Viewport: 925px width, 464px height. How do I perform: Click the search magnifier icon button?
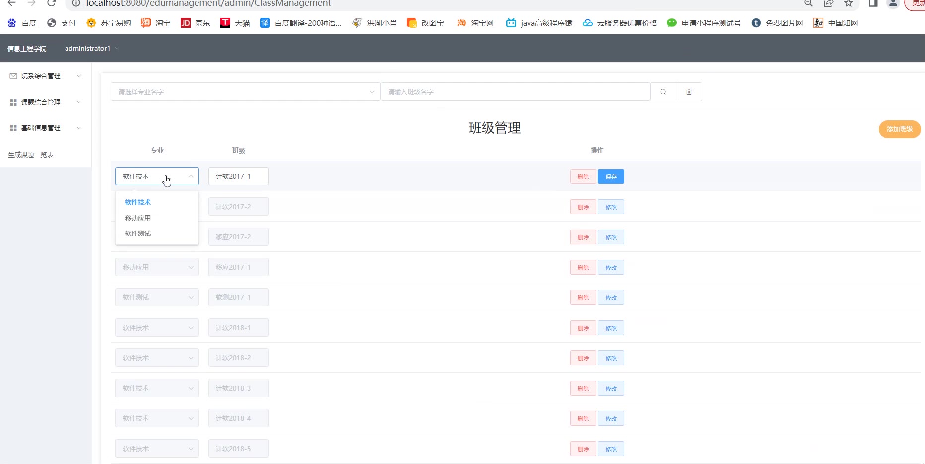[663, 92]
